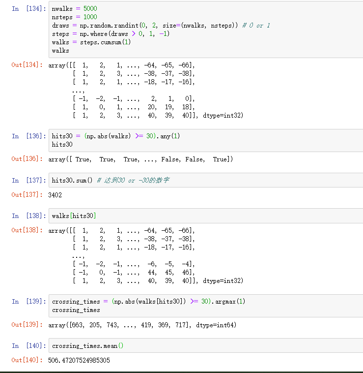Select the In [140] prompt label

click(x=28, y=345)
